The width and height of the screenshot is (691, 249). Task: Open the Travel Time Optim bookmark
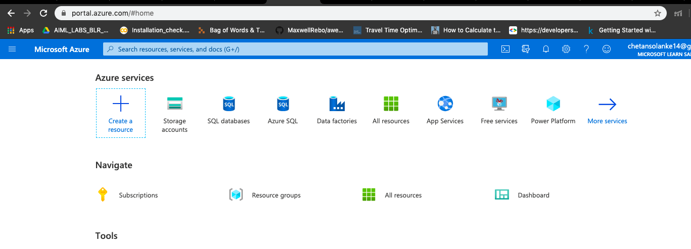[x=388, y=30]
